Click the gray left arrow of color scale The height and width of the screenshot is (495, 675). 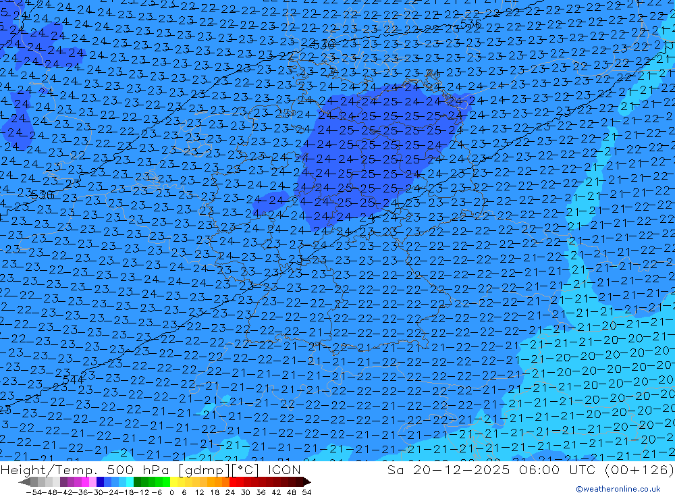pyautogui.click(x=24, y=482)
